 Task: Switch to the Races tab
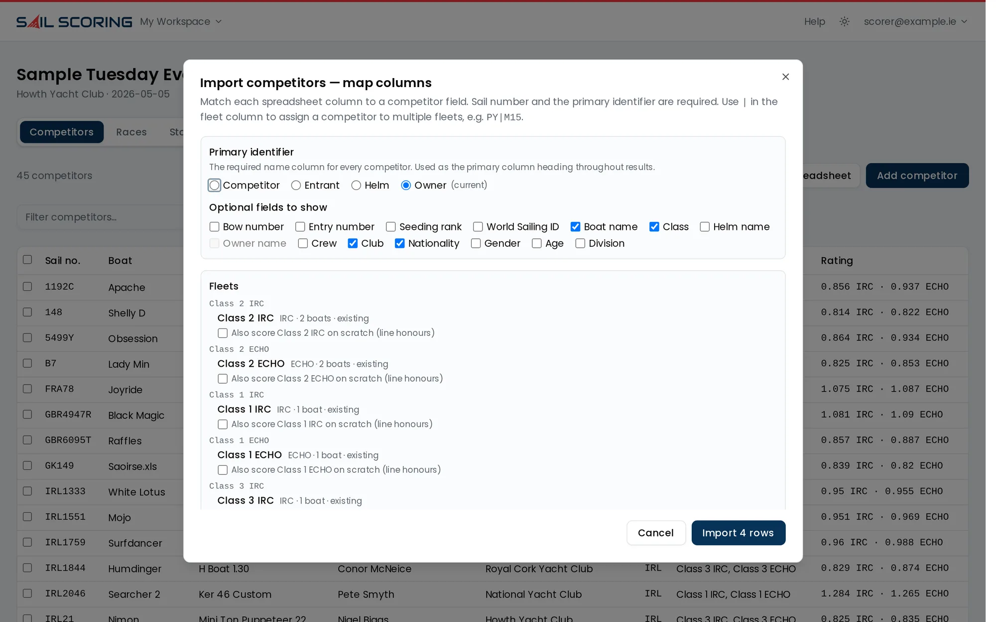(131, 132)
